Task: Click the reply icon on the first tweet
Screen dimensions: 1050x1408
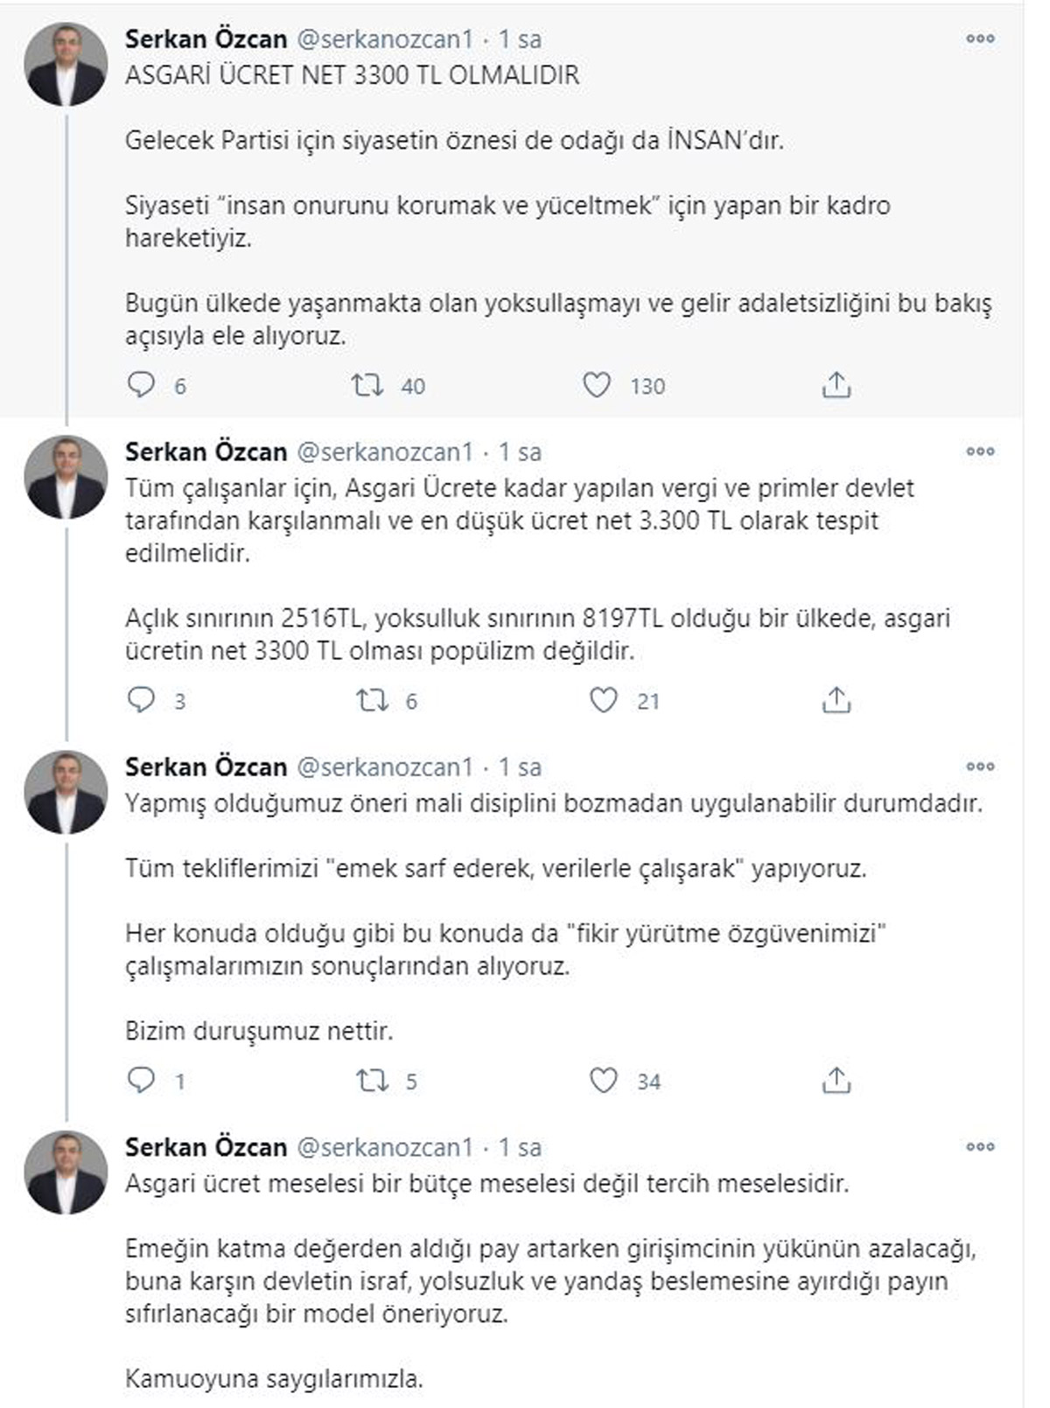Action: [143, 382]
